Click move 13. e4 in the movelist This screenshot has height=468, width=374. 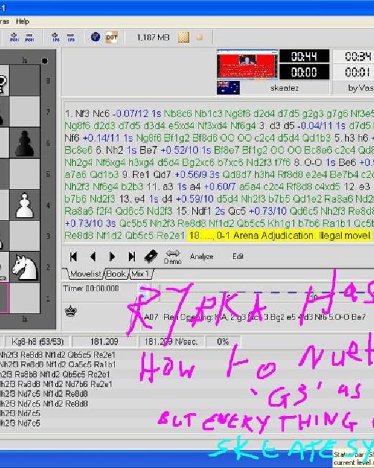(133, 199)
